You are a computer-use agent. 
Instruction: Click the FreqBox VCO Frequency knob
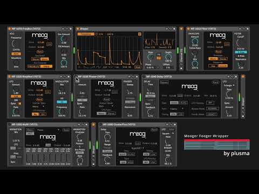click(x=15, y=44)
